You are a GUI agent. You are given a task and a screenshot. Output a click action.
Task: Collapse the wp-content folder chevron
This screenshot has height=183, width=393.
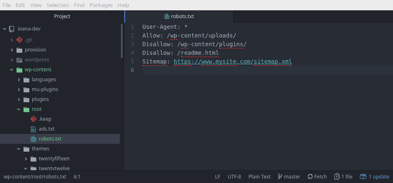point(12,70)
